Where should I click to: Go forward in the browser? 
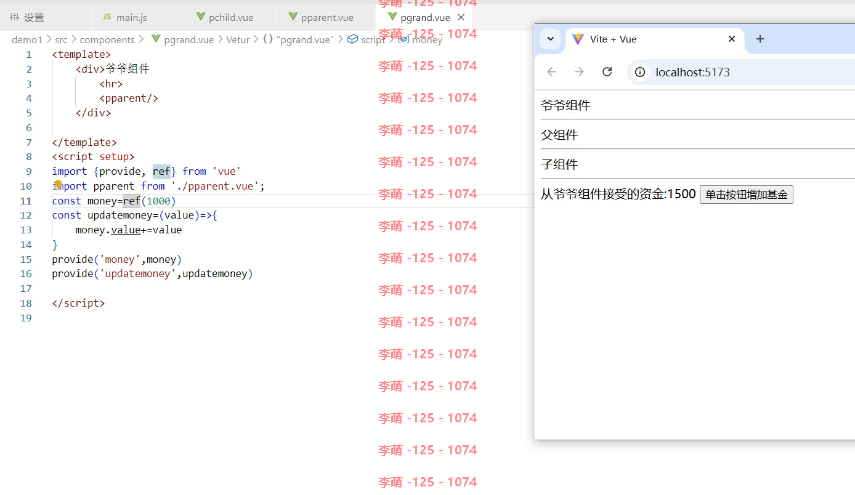(579, 72)
